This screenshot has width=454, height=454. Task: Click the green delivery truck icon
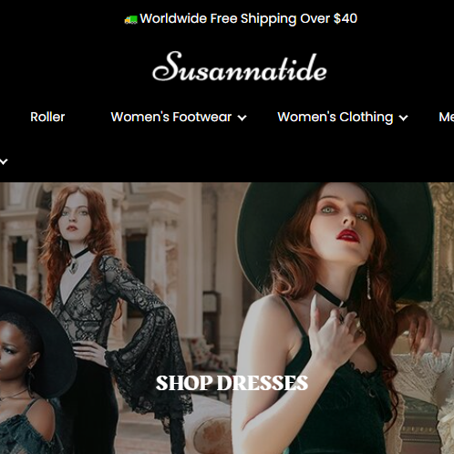coord(131,20)
